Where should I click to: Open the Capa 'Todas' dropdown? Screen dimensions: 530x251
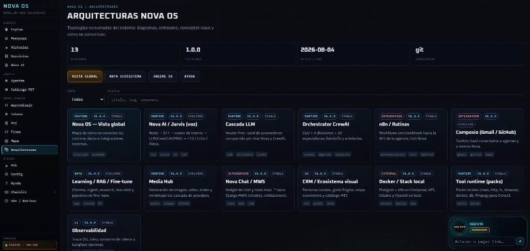point(86,100)
